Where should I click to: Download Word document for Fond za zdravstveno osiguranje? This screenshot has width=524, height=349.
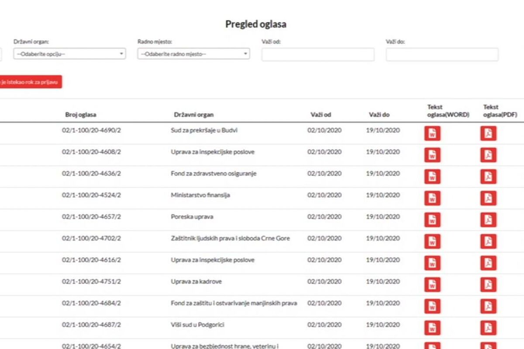(432, 177)
